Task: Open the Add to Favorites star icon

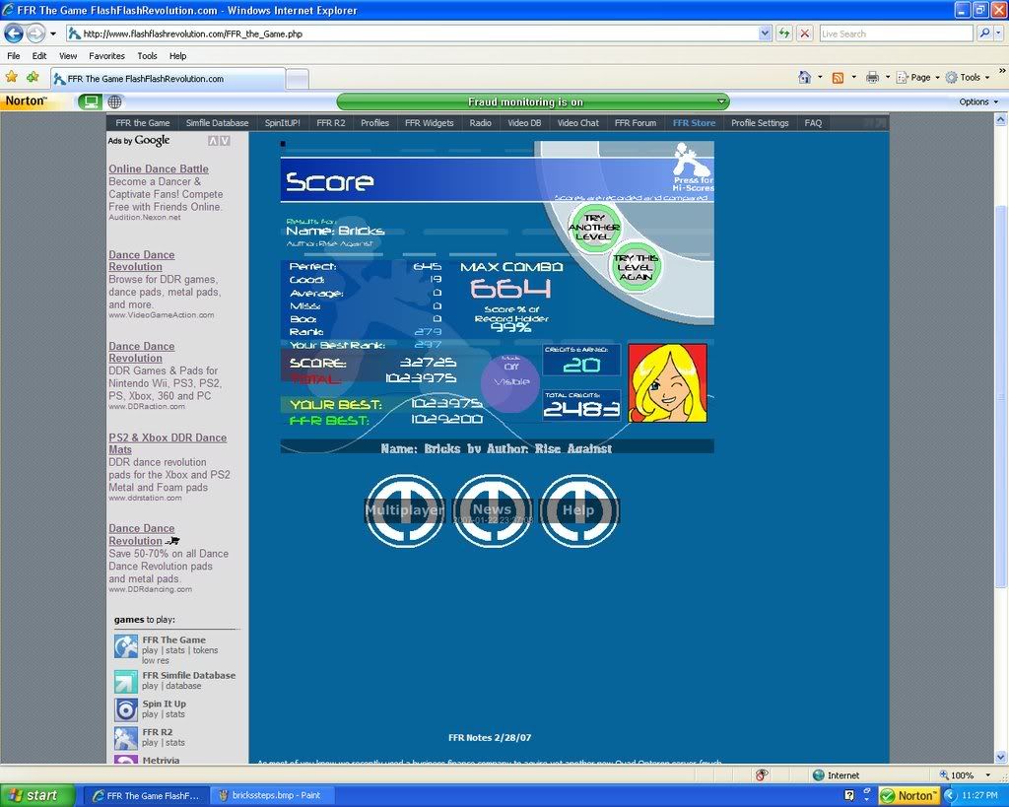Action: pos(33,77)
